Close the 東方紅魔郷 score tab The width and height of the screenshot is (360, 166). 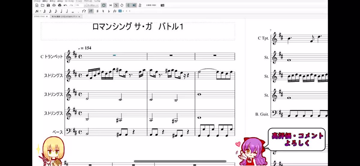(79, 16)
